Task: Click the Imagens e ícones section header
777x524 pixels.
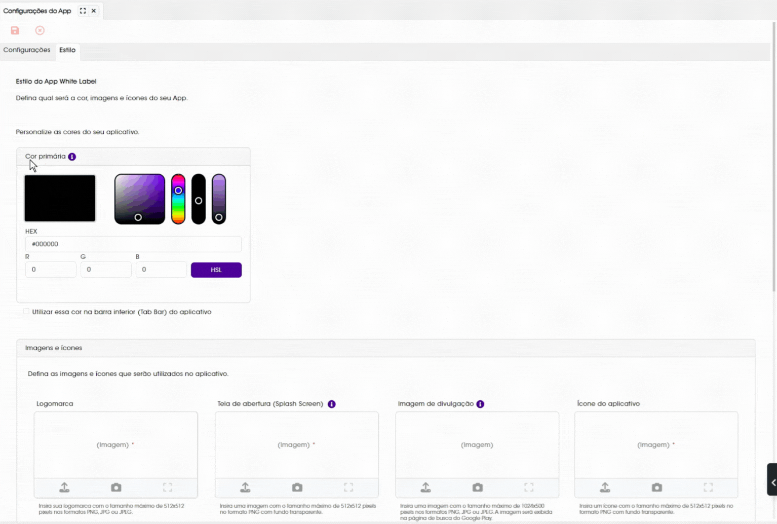Action: point(386,348)
